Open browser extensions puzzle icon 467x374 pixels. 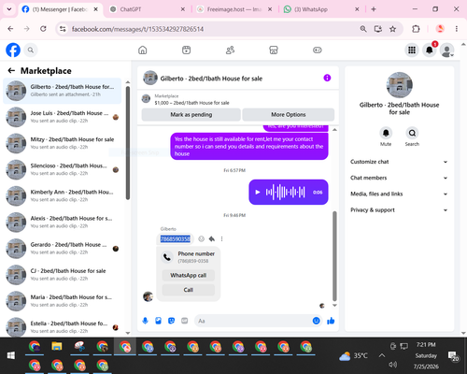coord(416,29)
